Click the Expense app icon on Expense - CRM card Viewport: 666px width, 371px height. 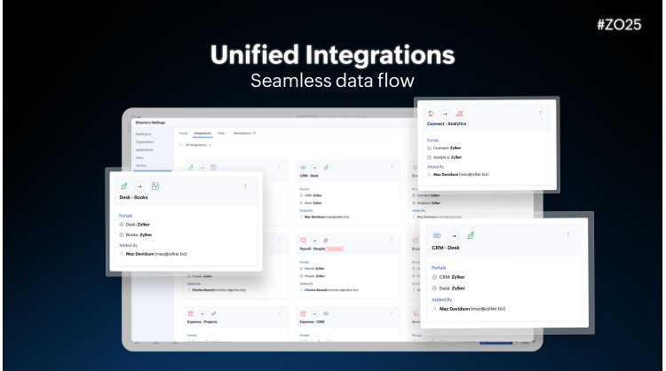tap(303, 313)
